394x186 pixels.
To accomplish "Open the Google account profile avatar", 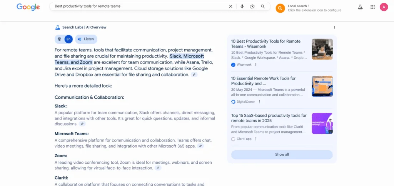I will pyautogui.click(x=384, y=7).
